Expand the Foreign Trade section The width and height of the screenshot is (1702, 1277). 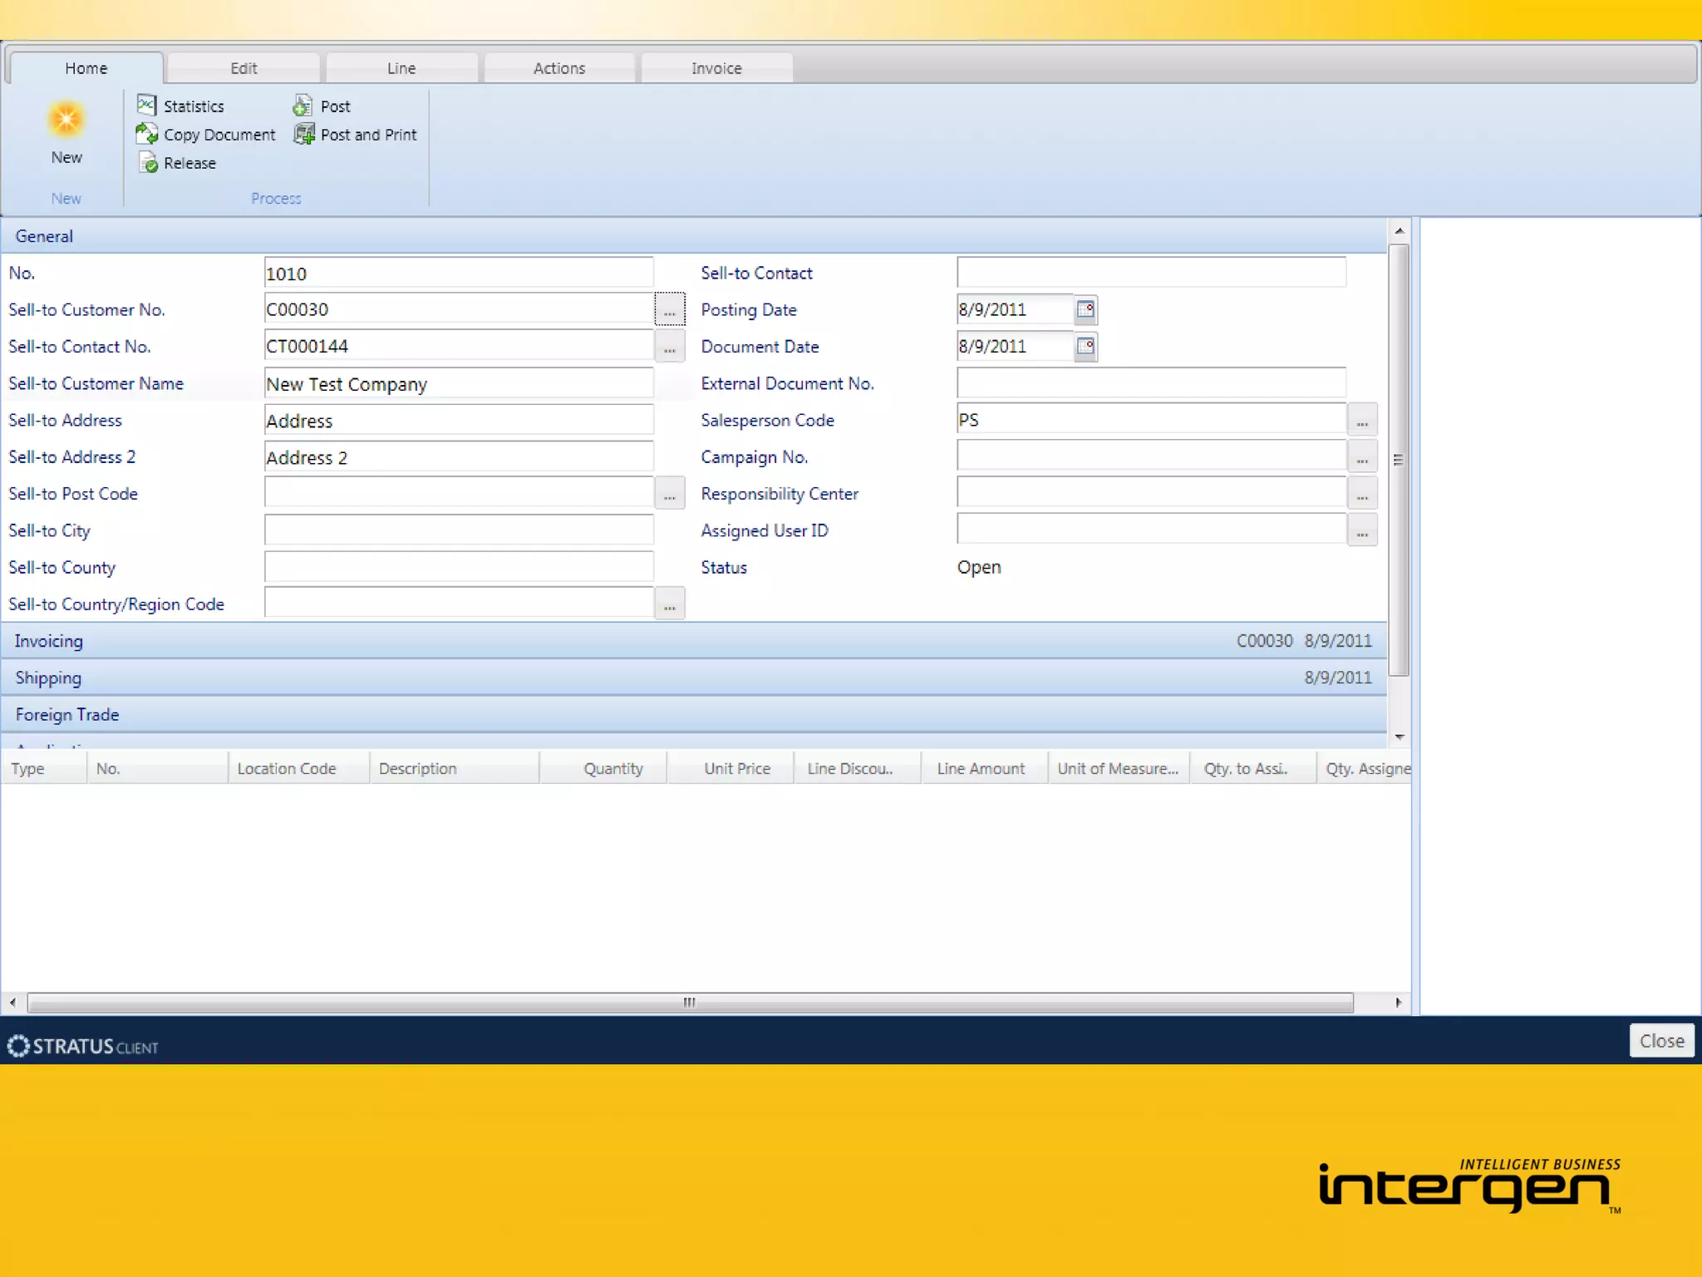pos(693,714)
